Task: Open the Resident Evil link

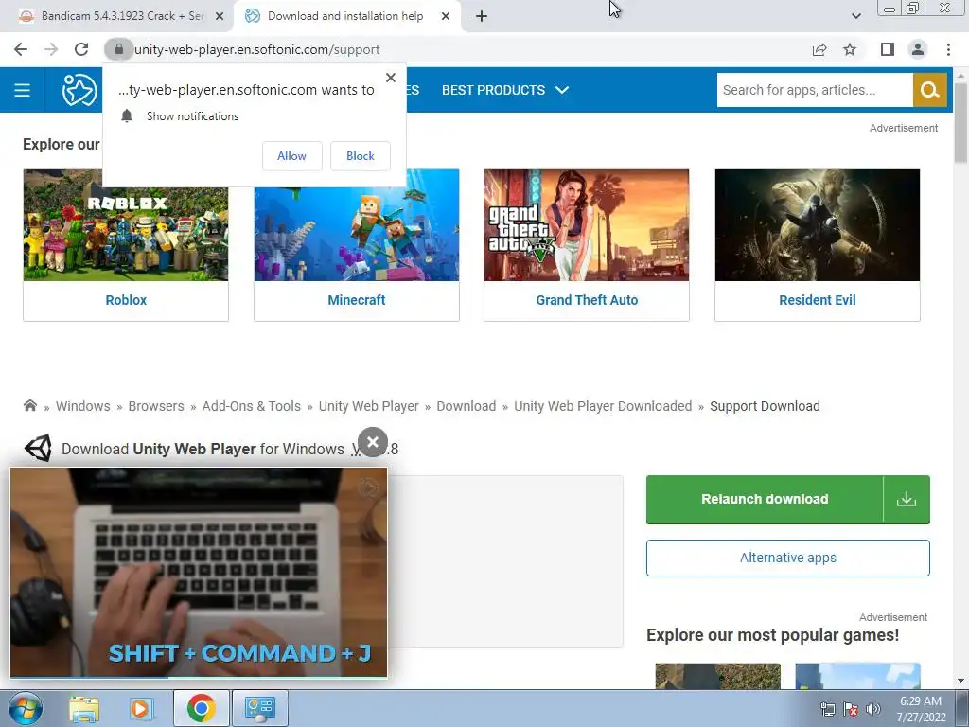Action: [818, 300]
